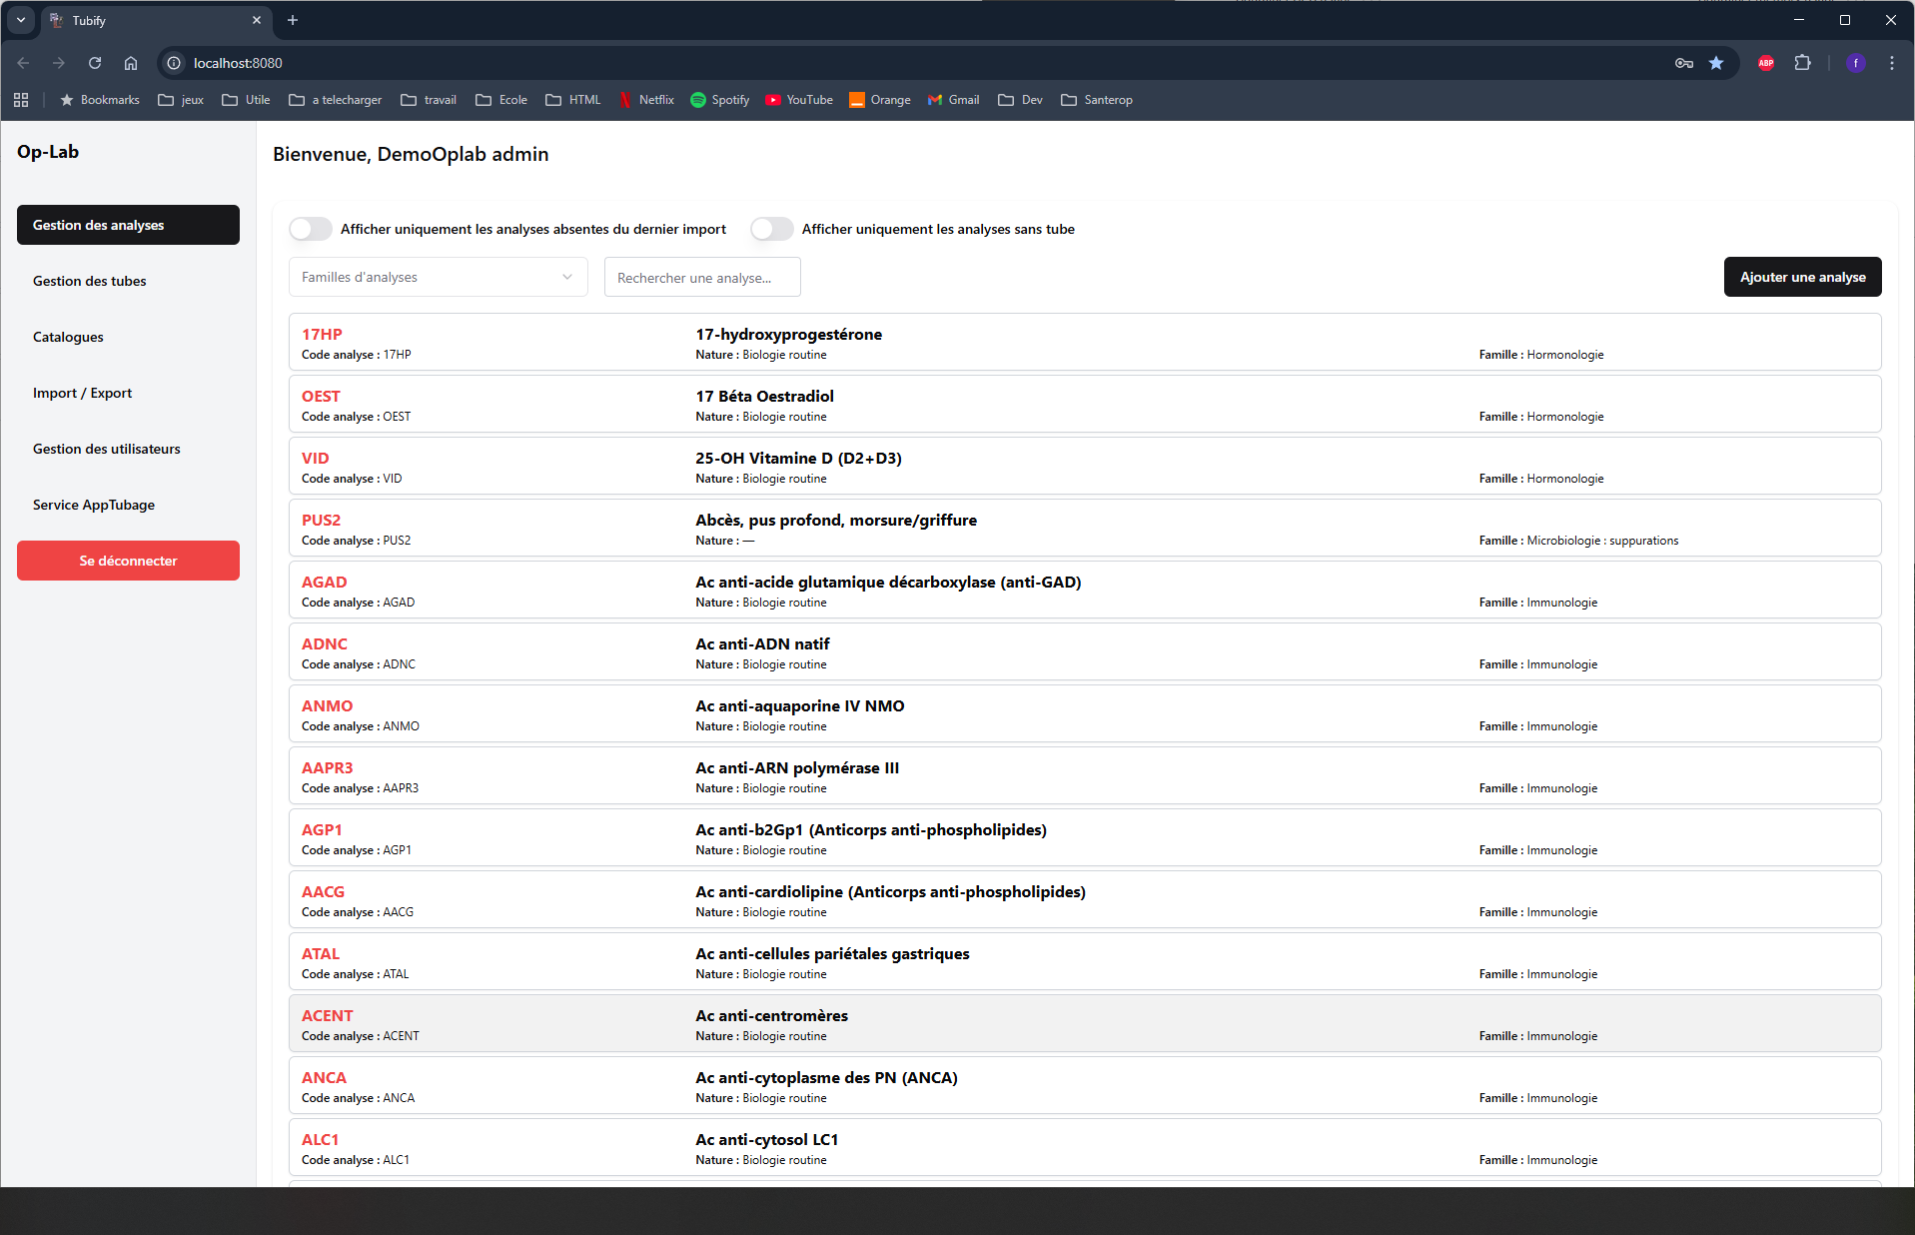Open the 17HP analysis row
The width and height of the screenshot is (1915, 1235).
(x=1084, y=343)
